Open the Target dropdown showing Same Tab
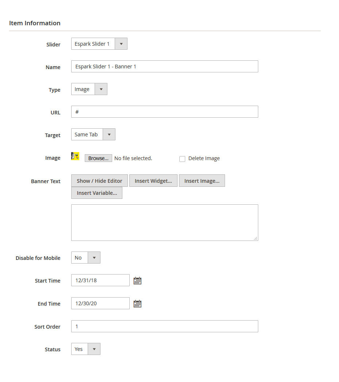339x382 pixels. tap(93, 135)
